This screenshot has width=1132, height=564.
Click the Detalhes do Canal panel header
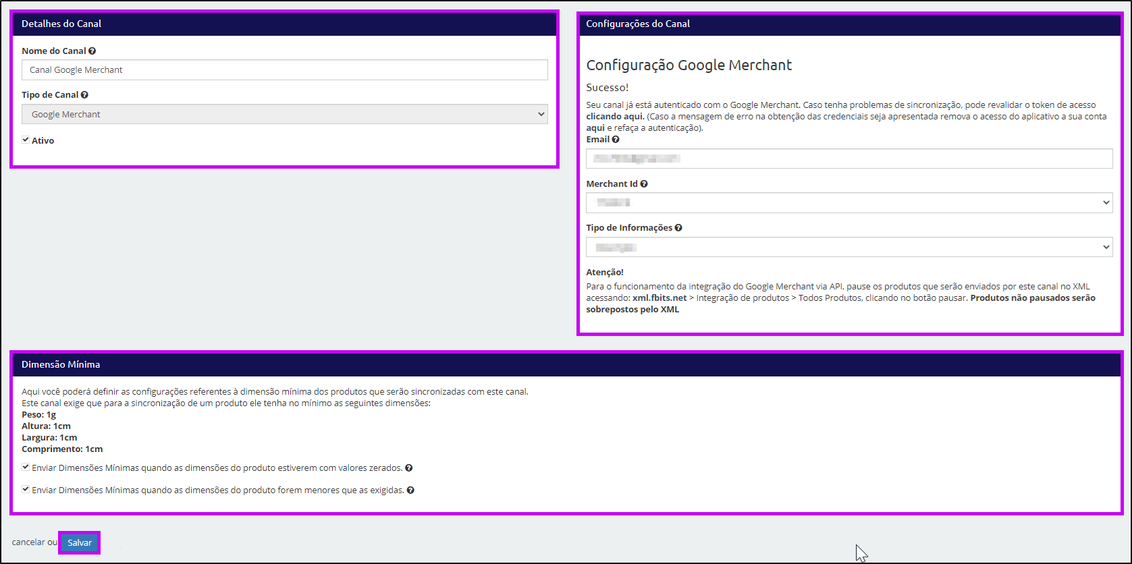click(x=284, y=24)
